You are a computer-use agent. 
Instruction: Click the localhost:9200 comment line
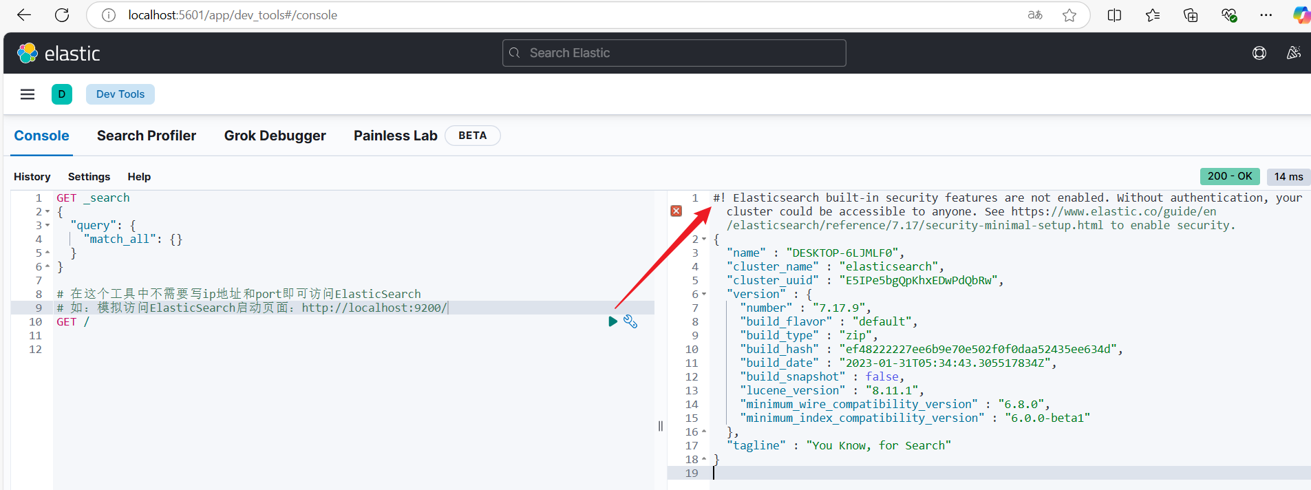(x=252, y=308)
